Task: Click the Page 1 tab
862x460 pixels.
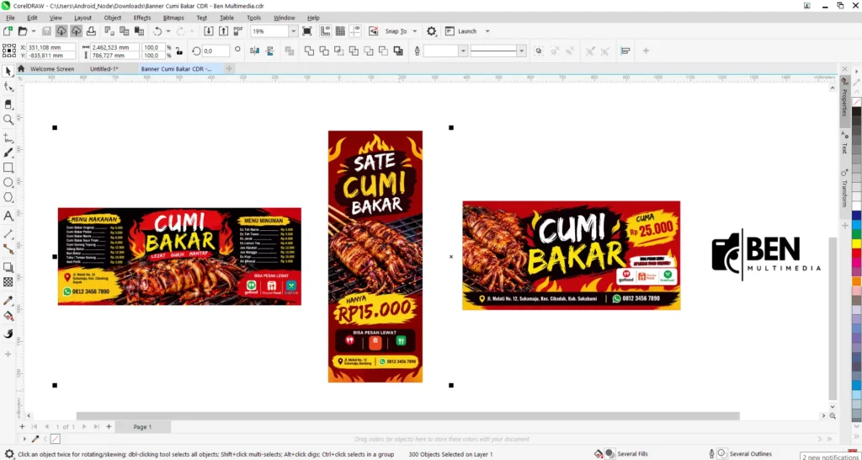Action: coord(142,426)
